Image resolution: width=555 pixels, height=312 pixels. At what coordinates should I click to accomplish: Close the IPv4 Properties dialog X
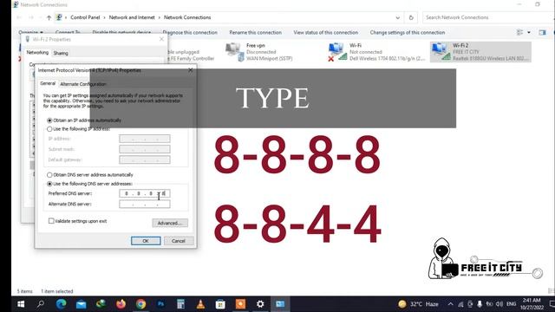[x=191, y=70]
